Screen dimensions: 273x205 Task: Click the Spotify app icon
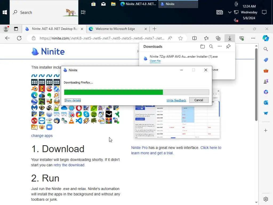(94, 114)
